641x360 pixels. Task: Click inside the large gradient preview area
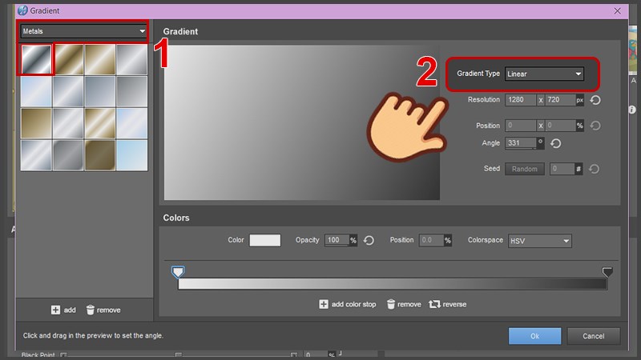point(302,122)
